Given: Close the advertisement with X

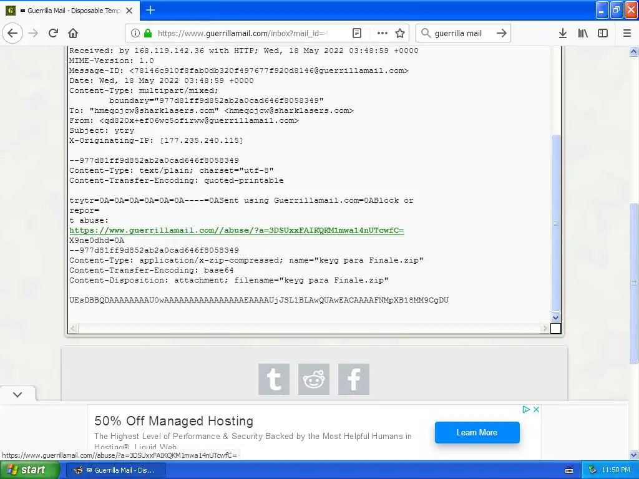Looking at the screenshot, I should coord(536,409).
